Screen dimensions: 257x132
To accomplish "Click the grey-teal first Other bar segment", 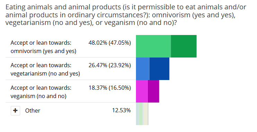I will (x=137, y=114).
